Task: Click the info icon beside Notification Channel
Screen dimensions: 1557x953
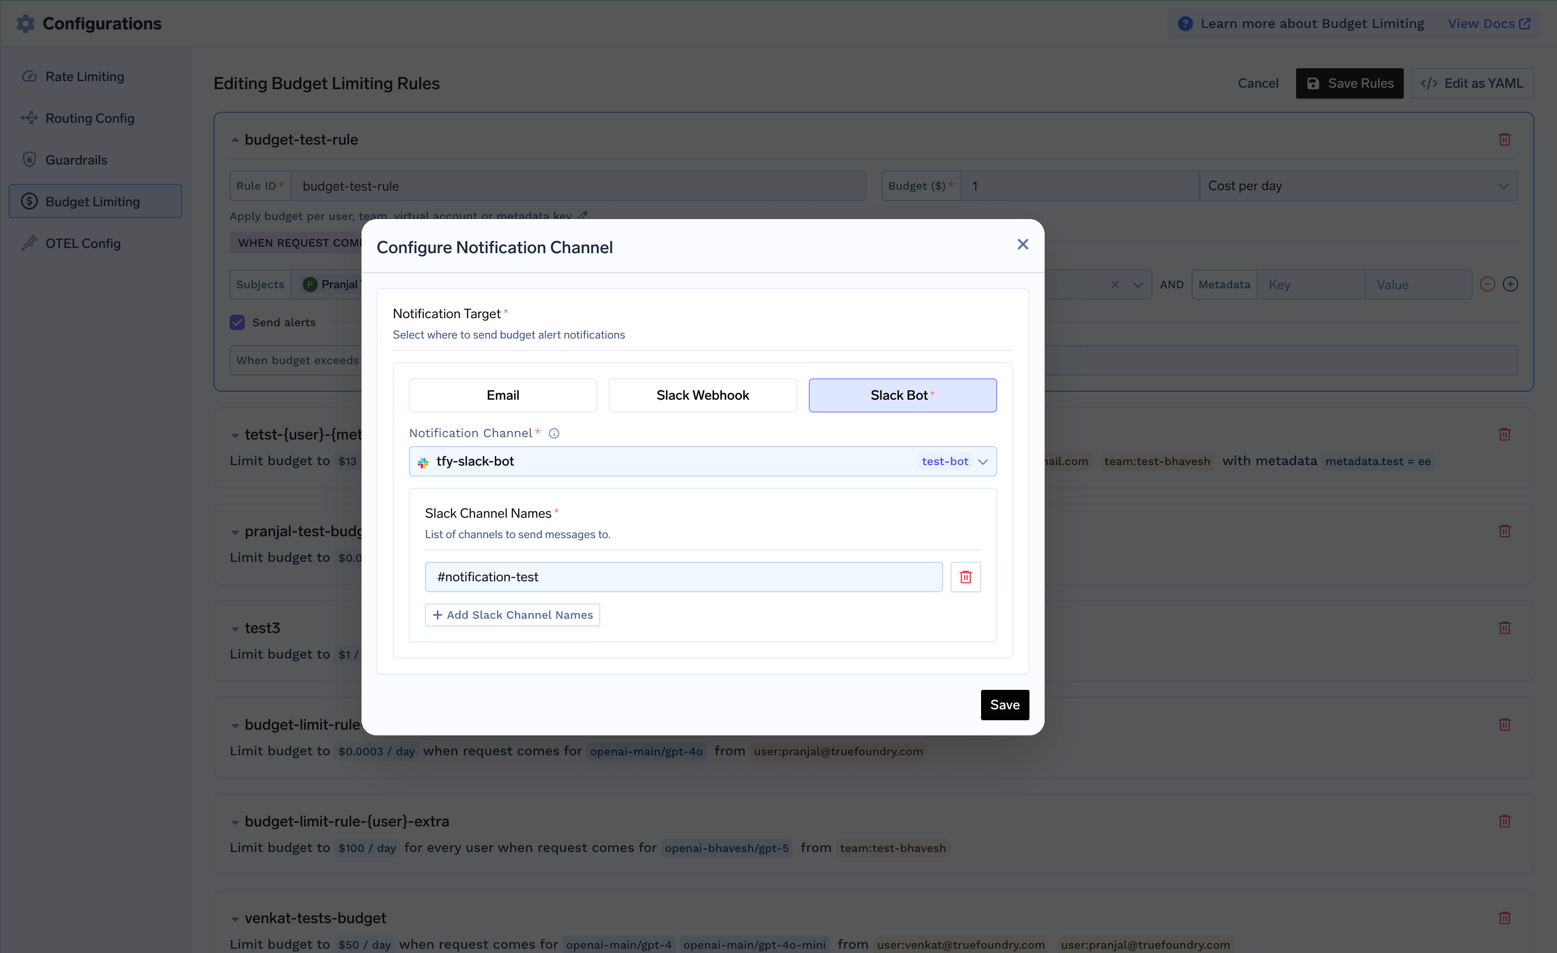Action: pyautogui.click(x=554, y=433)
